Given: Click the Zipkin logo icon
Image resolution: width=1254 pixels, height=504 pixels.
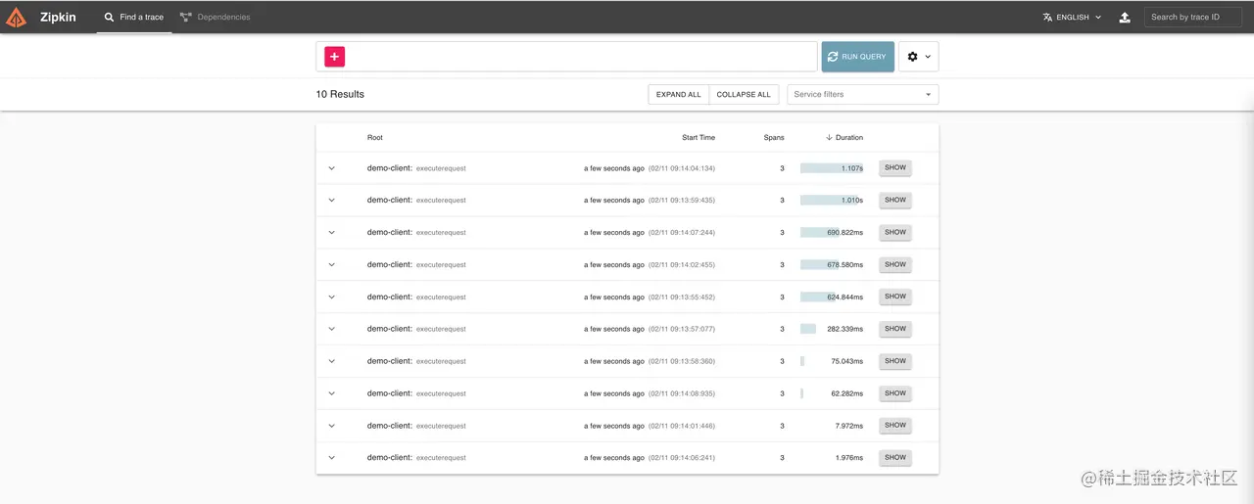Looking at the screenshot, I should pyautogui.click(x=16, y=17).
